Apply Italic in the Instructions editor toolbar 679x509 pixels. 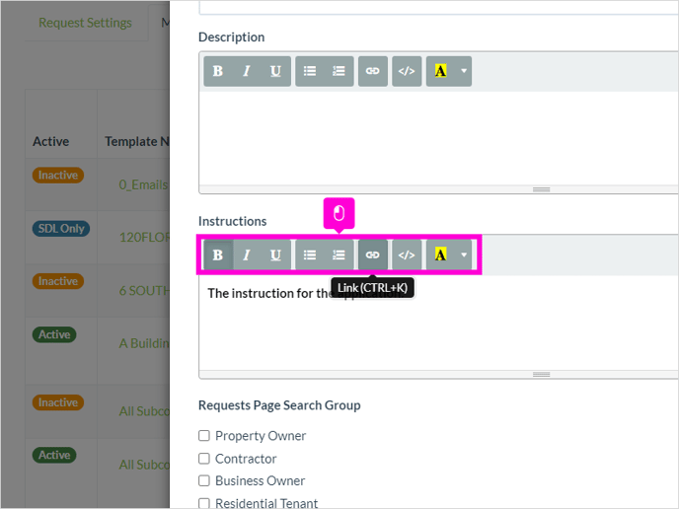tap(247, 254)
